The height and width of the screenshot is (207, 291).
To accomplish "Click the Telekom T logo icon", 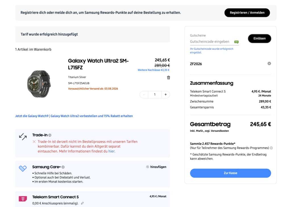I will (23, 199).
